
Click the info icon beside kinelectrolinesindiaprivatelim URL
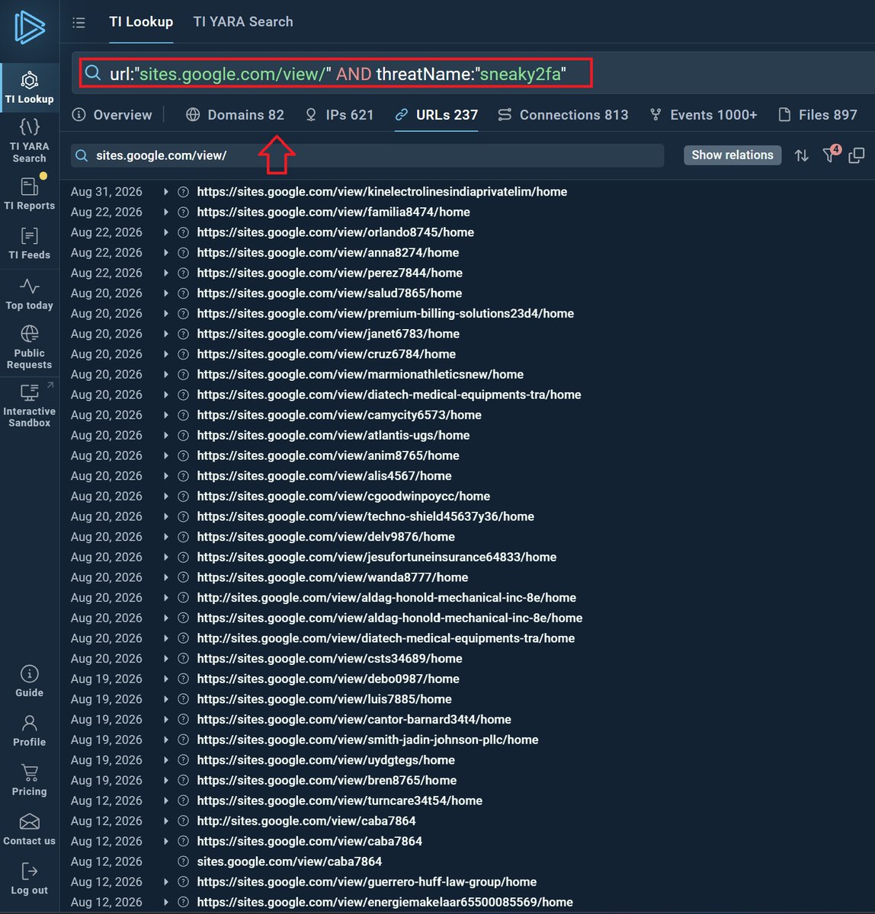pos(183,192)
